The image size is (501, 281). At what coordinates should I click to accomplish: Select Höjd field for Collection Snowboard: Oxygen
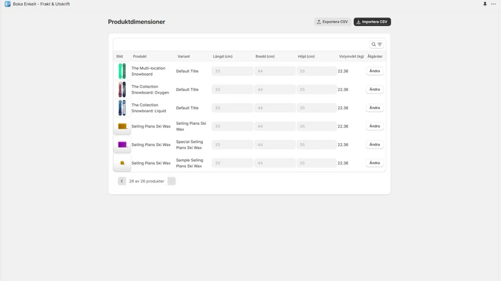coord(316,89)
